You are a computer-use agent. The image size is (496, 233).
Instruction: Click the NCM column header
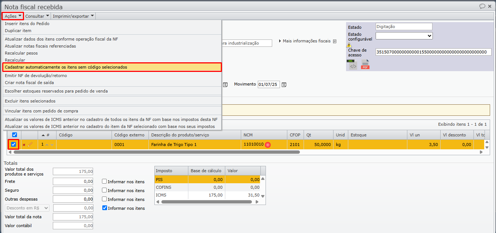264,135
